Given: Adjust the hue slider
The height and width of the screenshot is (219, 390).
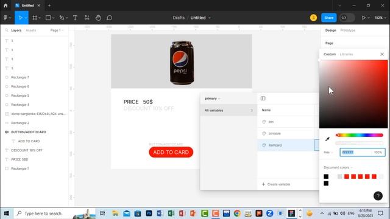Looking at the screenshot, I should pyautogui.click(x=359, y=135).
